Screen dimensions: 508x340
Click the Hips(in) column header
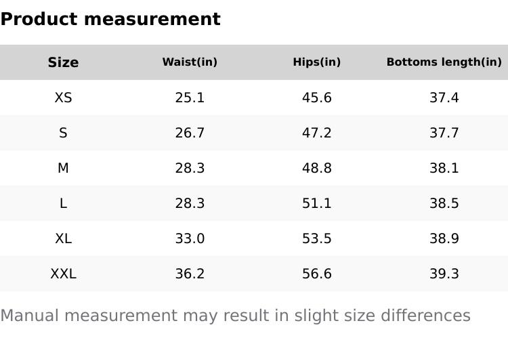click(316, 62)
